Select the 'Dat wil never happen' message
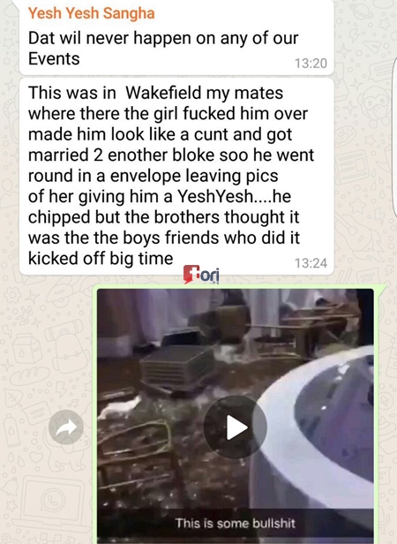The height and width of the screenshot is (544, 397). pyautogui.click(x=176, y=37)
